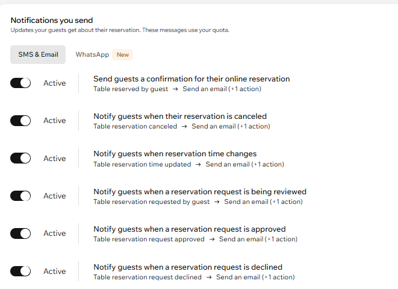This screenshot has width=398, height=289.
Task: Click the arrow after Table reservation time updated
Action: (198, 164)
